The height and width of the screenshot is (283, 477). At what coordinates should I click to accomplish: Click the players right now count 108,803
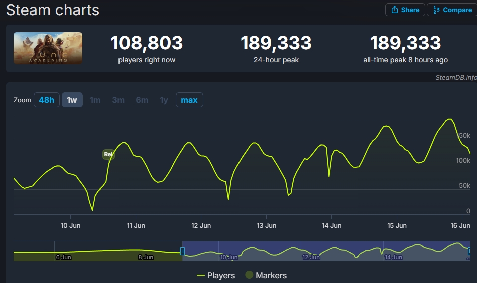[x=147, y=43]
